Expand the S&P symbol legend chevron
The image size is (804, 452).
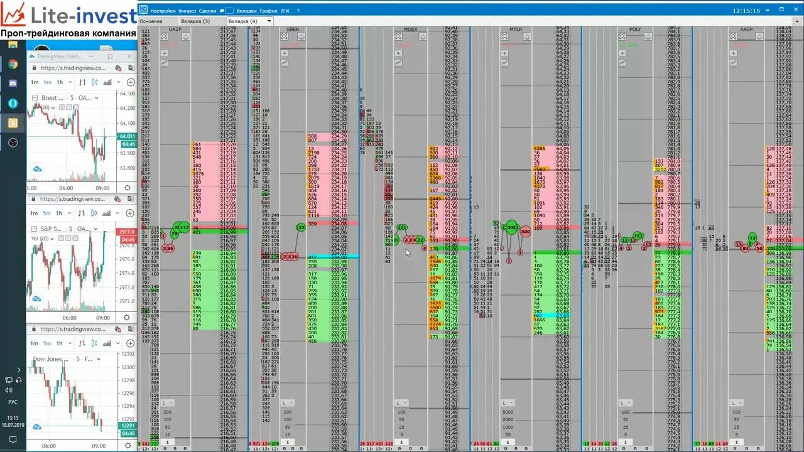[x=95, y=229]
